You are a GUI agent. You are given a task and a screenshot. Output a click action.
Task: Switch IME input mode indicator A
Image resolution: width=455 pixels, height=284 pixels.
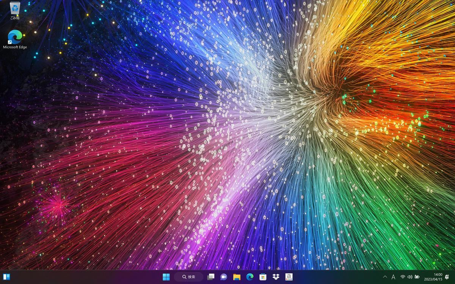click(x=393, y=277)
